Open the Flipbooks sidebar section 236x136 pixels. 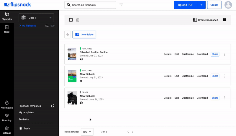[x=7, y=16]
